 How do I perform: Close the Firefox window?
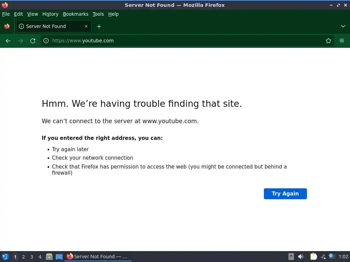click(x=345, y=5)
